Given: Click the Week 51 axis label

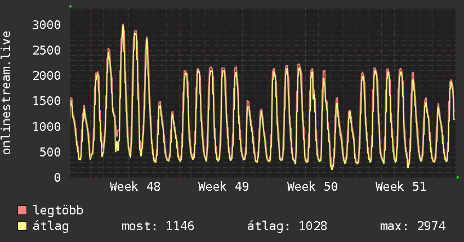Looking at the screenshot, I should (x=401, y=187).
